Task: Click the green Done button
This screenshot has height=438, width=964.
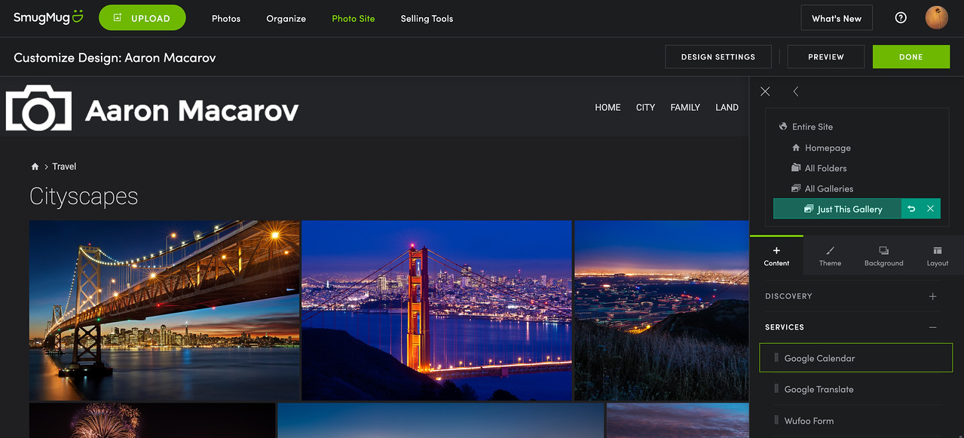Action: (911, 57)
